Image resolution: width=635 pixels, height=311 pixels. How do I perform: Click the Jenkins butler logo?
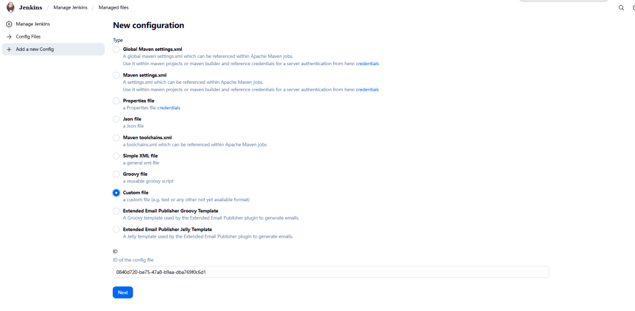click(x=10, y=7)
